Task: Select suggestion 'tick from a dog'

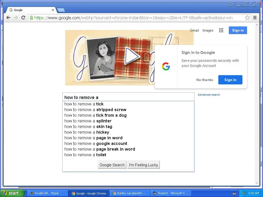Action: [128, 115]
